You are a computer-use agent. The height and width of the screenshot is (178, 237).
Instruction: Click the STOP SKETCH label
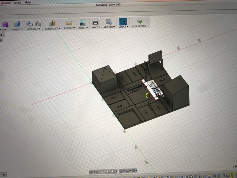pyautogui.click(x=139, y=26)
